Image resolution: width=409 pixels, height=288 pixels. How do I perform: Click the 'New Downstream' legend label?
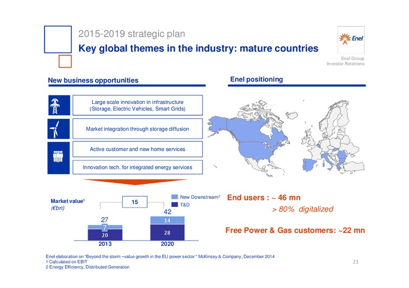click(200, 197)
